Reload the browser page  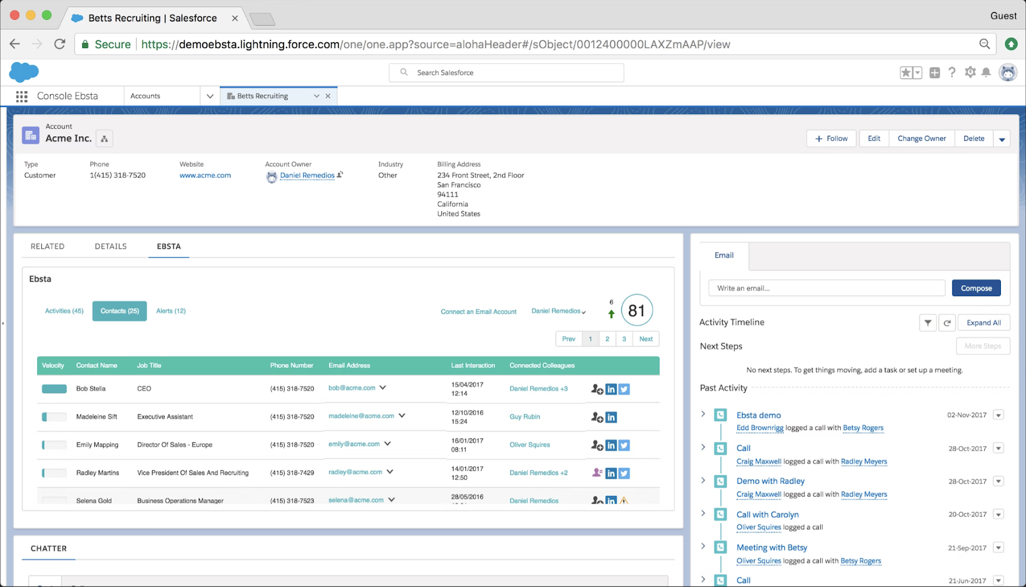[60, 44]
